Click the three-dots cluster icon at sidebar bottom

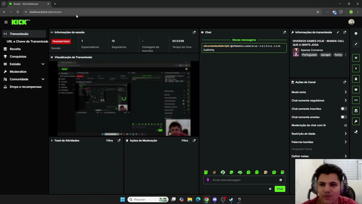(x=356, y=132)
